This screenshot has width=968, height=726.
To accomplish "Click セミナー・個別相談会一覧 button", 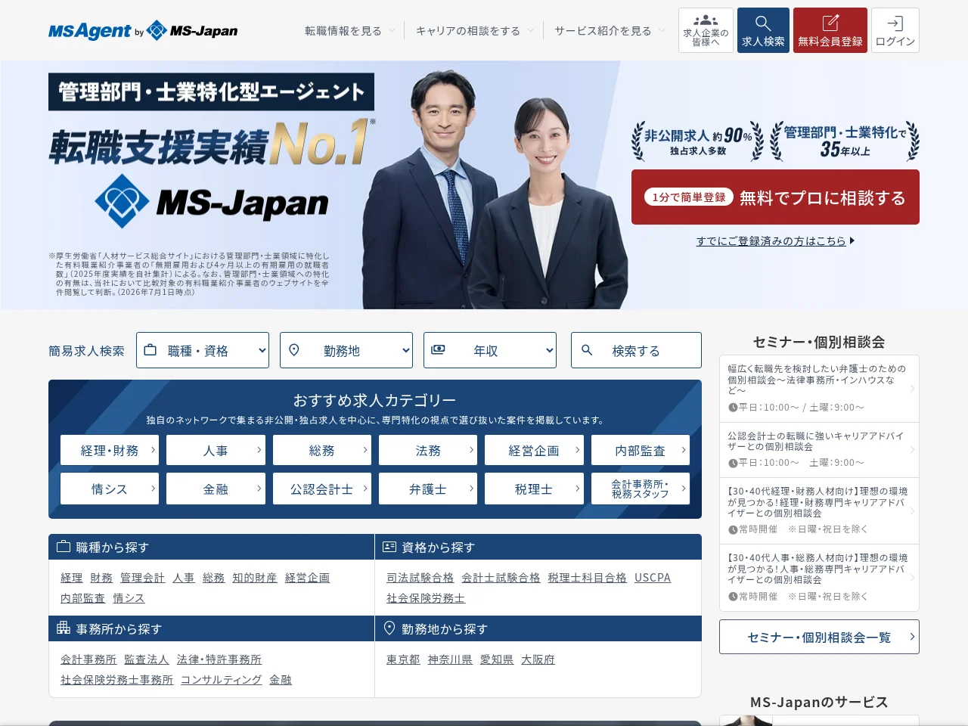I will coord(819,637).
